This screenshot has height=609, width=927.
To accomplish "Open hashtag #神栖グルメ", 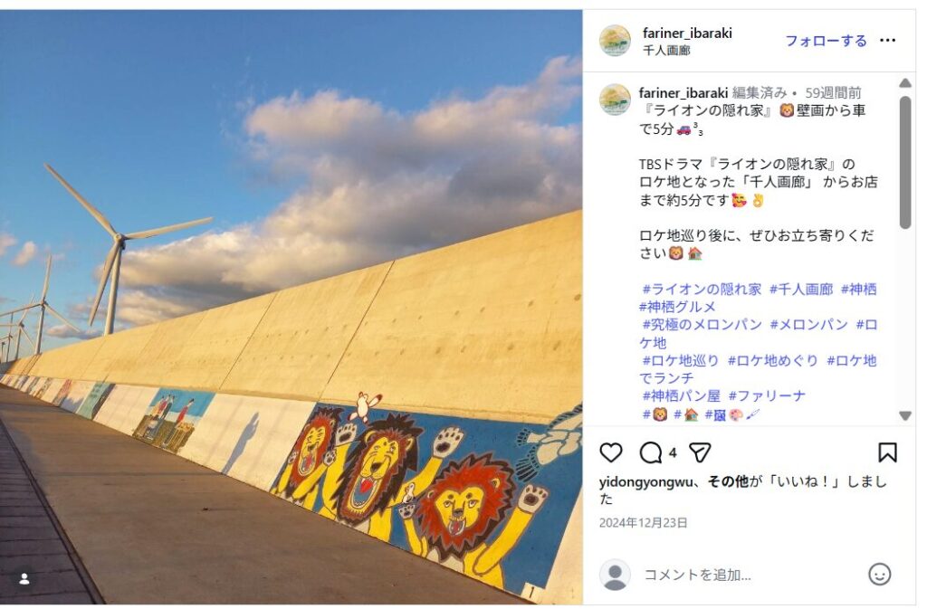I will pyautogui.click(x=677, y=307).
